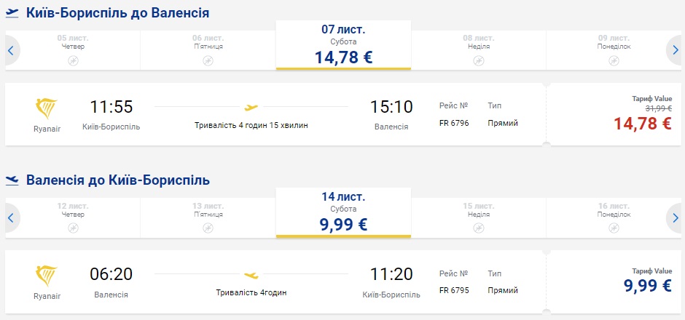Select the 07 лист. Субота date tab

click(343, 45)
